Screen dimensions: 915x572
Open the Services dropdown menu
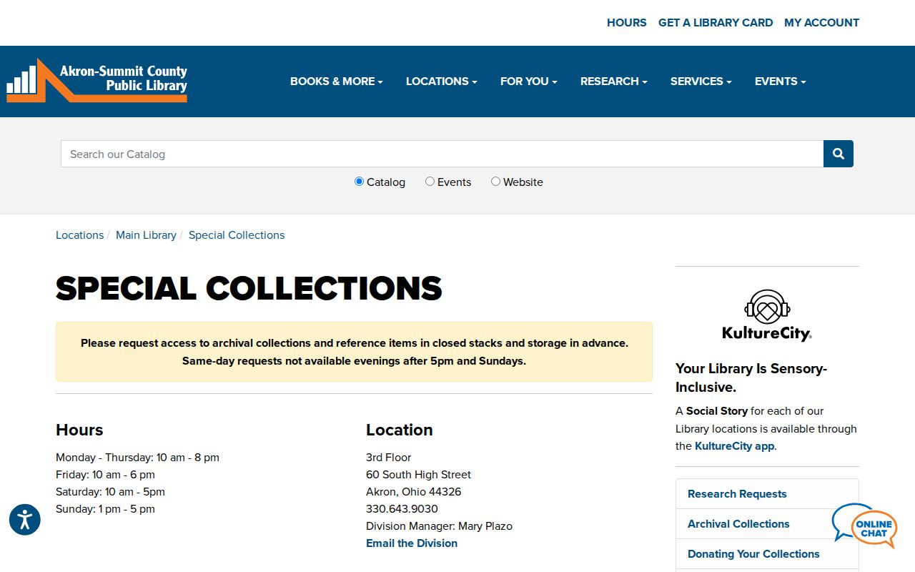click(x=701, y=82)
